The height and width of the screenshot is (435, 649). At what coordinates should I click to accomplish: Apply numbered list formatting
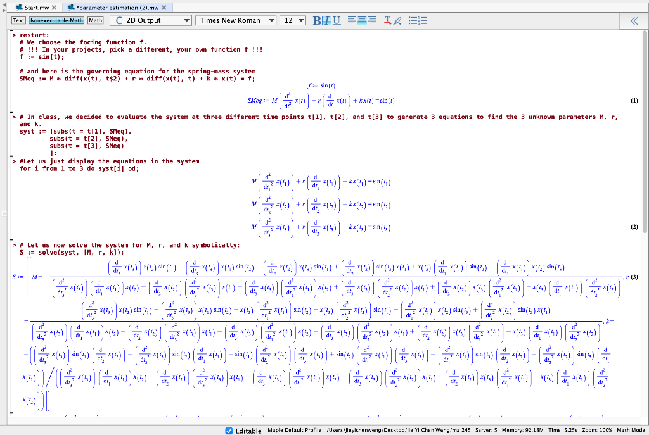pos(423,20)
